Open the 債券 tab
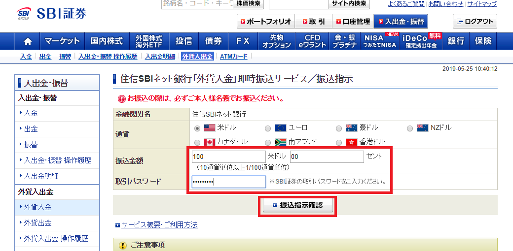513x251 pixels. coord(213,41)
